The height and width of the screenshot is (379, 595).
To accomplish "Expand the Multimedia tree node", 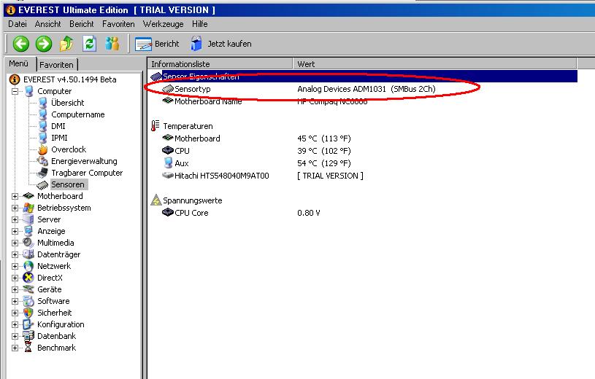I will tap(15, 243).
